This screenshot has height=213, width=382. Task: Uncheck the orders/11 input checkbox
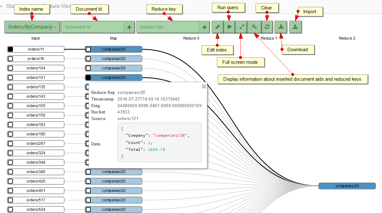[10, 49]
